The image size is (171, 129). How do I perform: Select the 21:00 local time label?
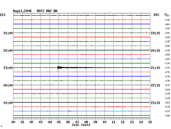8,33
